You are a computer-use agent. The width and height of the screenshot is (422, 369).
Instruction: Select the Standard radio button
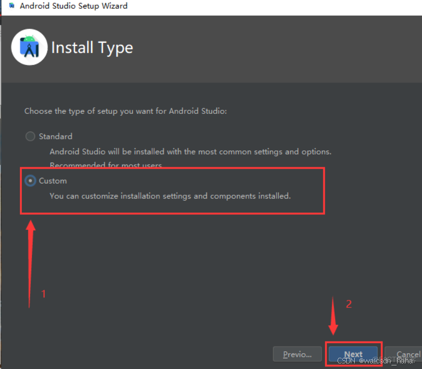pyautogui.click(x=30, y=136)
